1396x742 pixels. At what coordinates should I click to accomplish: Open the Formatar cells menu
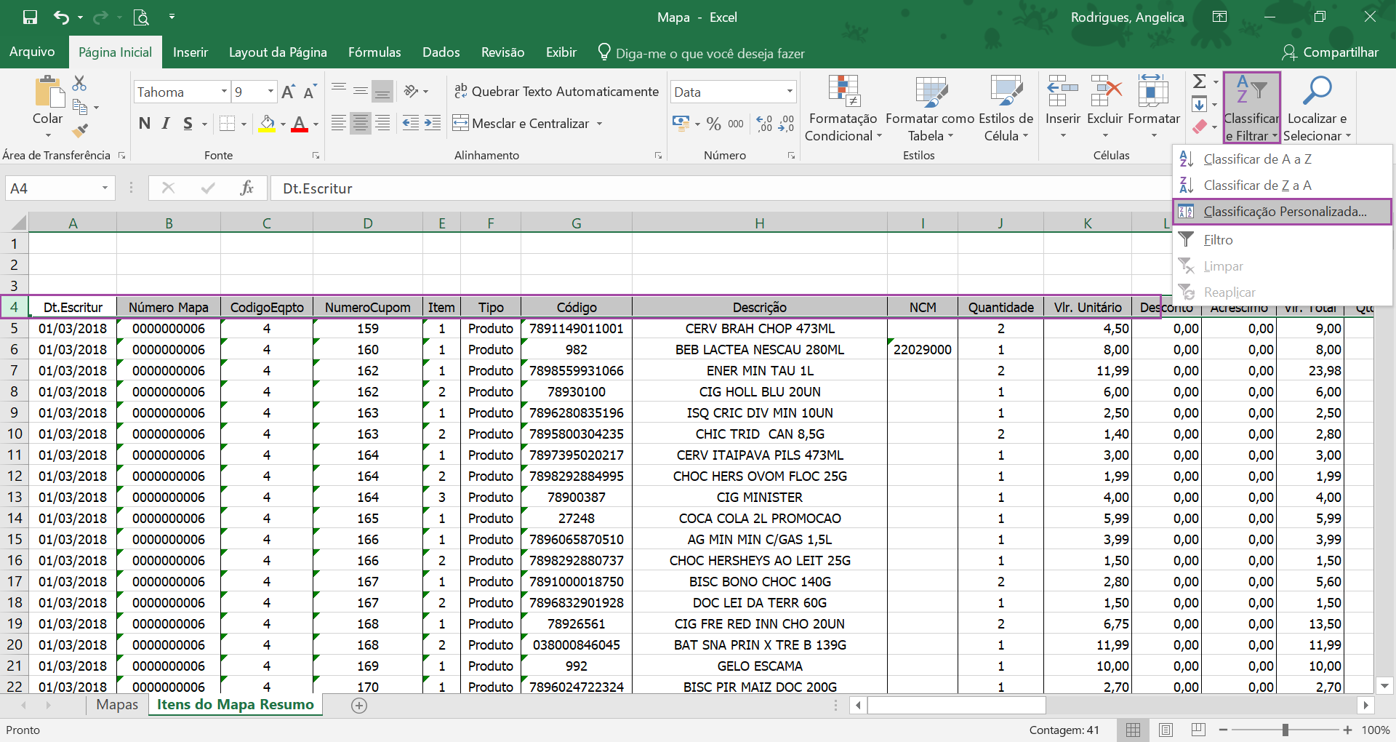click(x=1154, y=107)
